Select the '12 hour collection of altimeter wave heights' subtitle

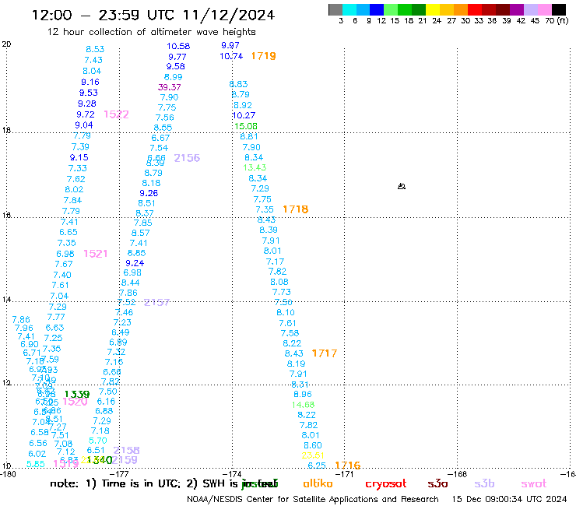151,32
